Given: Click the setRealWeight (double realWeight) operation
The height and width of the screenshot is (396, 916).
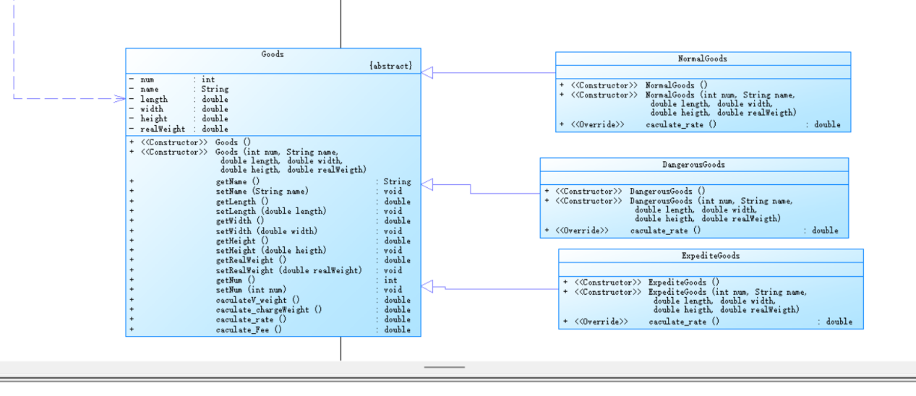Looking at the screenshot, I should pos(270,270).
